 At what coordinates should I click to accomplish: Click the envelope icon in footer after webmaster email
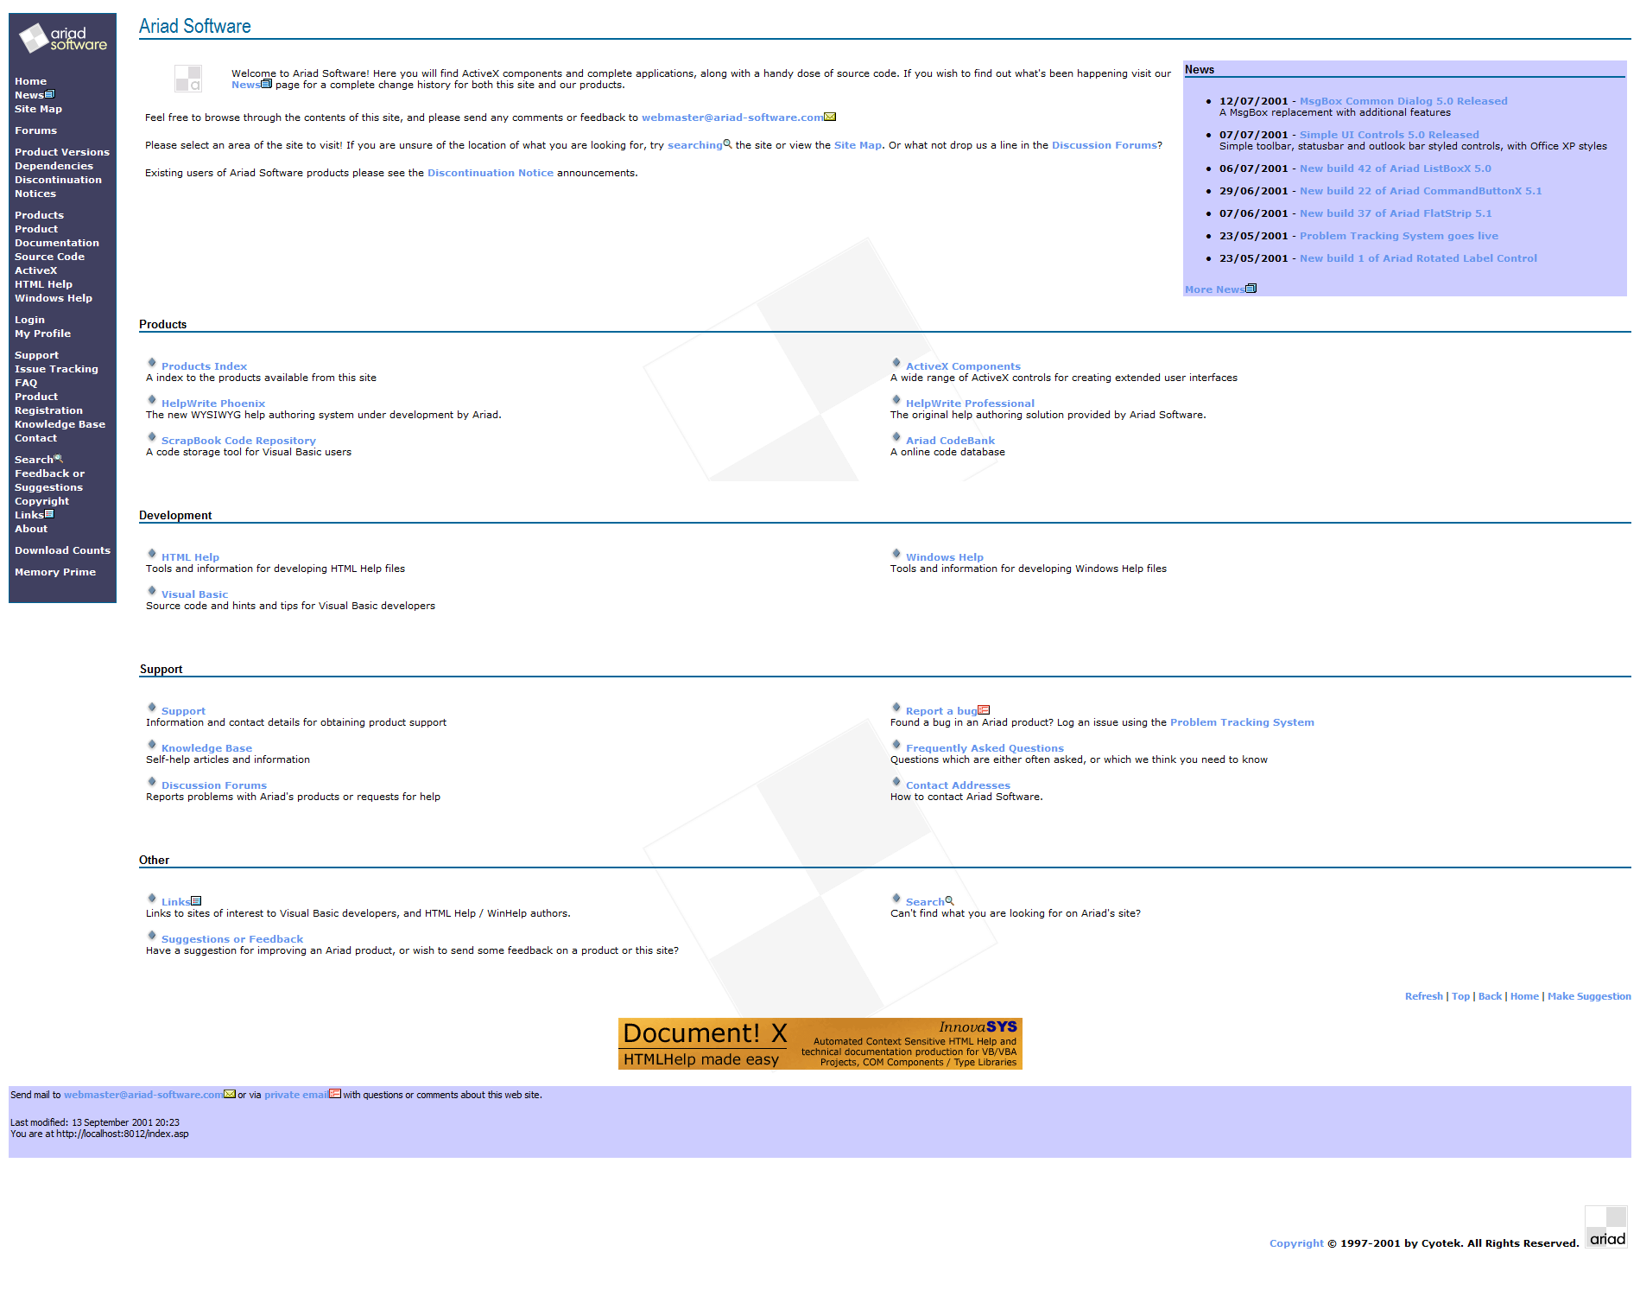[230, 1094]
